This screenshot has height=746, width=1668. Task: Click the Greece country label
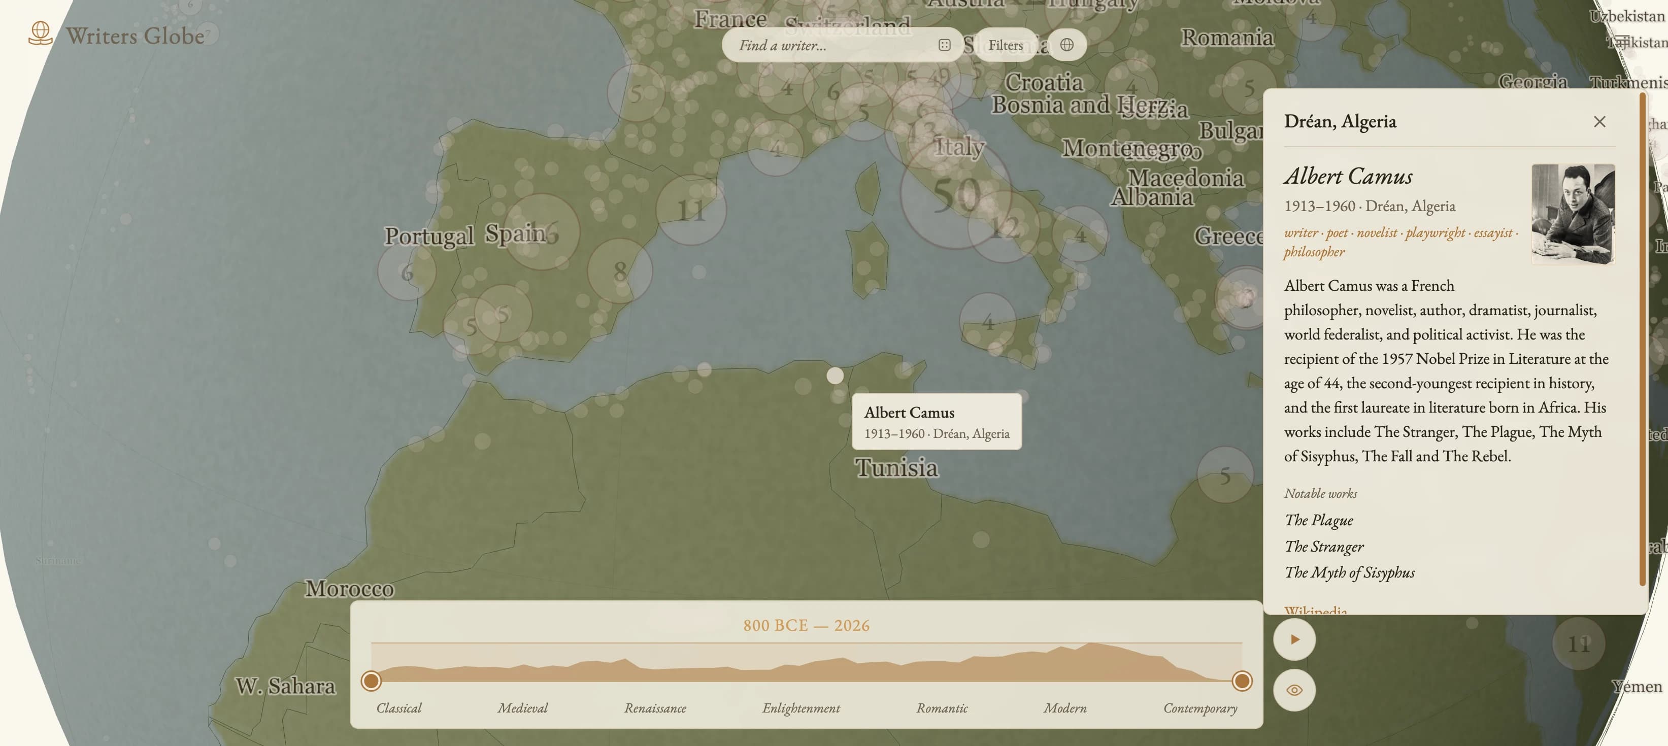(x=1228, y=235)
